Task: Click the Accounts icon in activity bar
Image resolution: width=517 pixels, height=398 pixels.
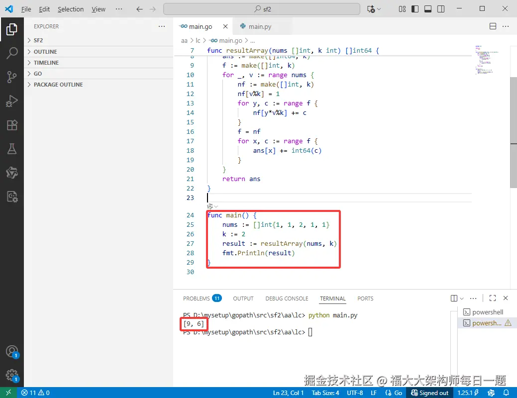Action: point(12,351)
